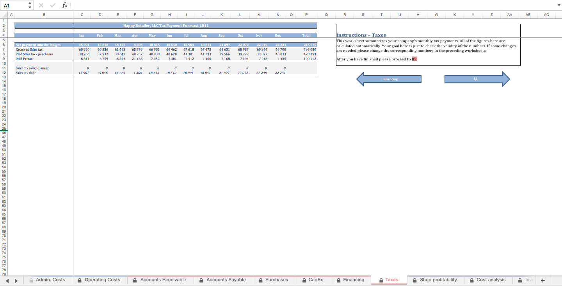Open the Purchases sheet tab
The height and width of the screenshot is (286, 562).
[277, 280]
